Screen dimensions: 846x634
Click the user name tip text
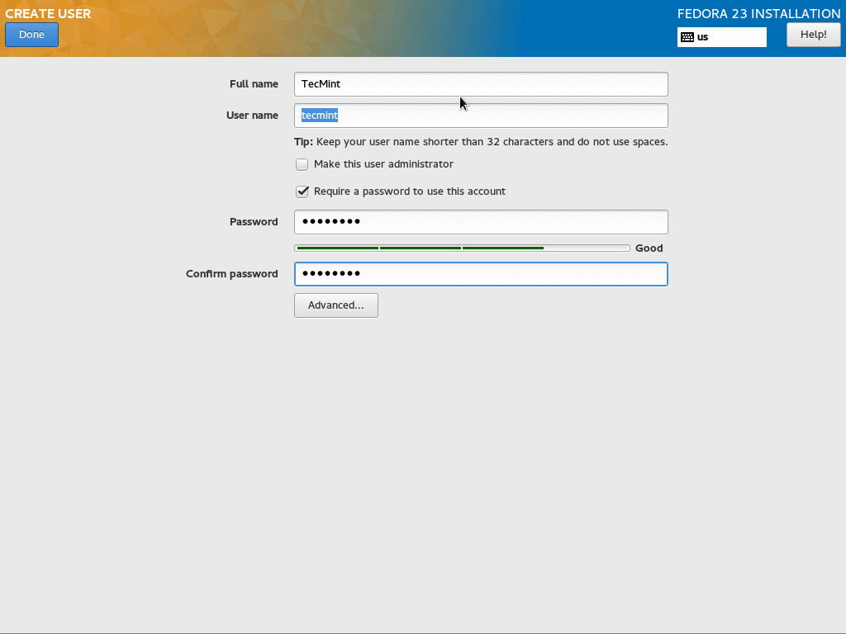[481, 142]
